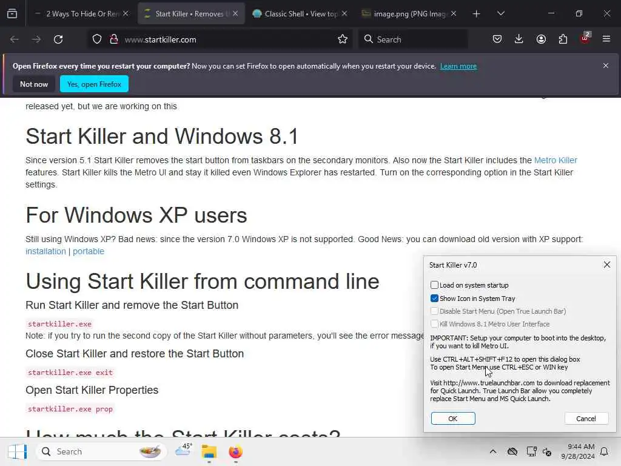Viewport: 621px width, 466px height.
Task: Close the '2 Ways To Hide' tab
Action: 126,14
